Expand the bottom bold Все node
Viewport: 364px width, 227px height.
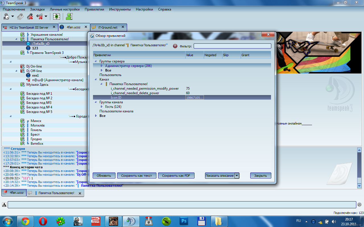coord(96,116)
